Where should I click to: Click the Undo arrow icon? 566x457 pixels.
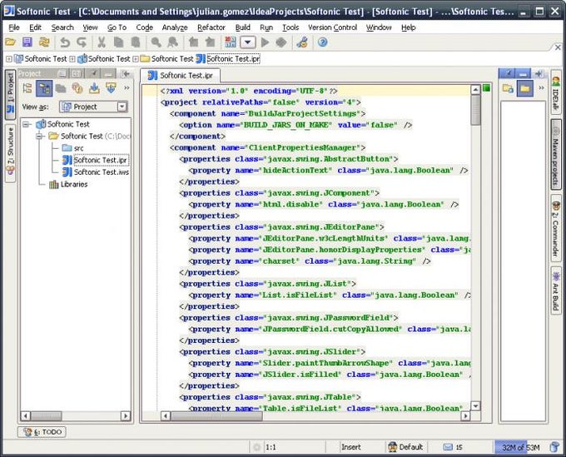pos(65,42)
